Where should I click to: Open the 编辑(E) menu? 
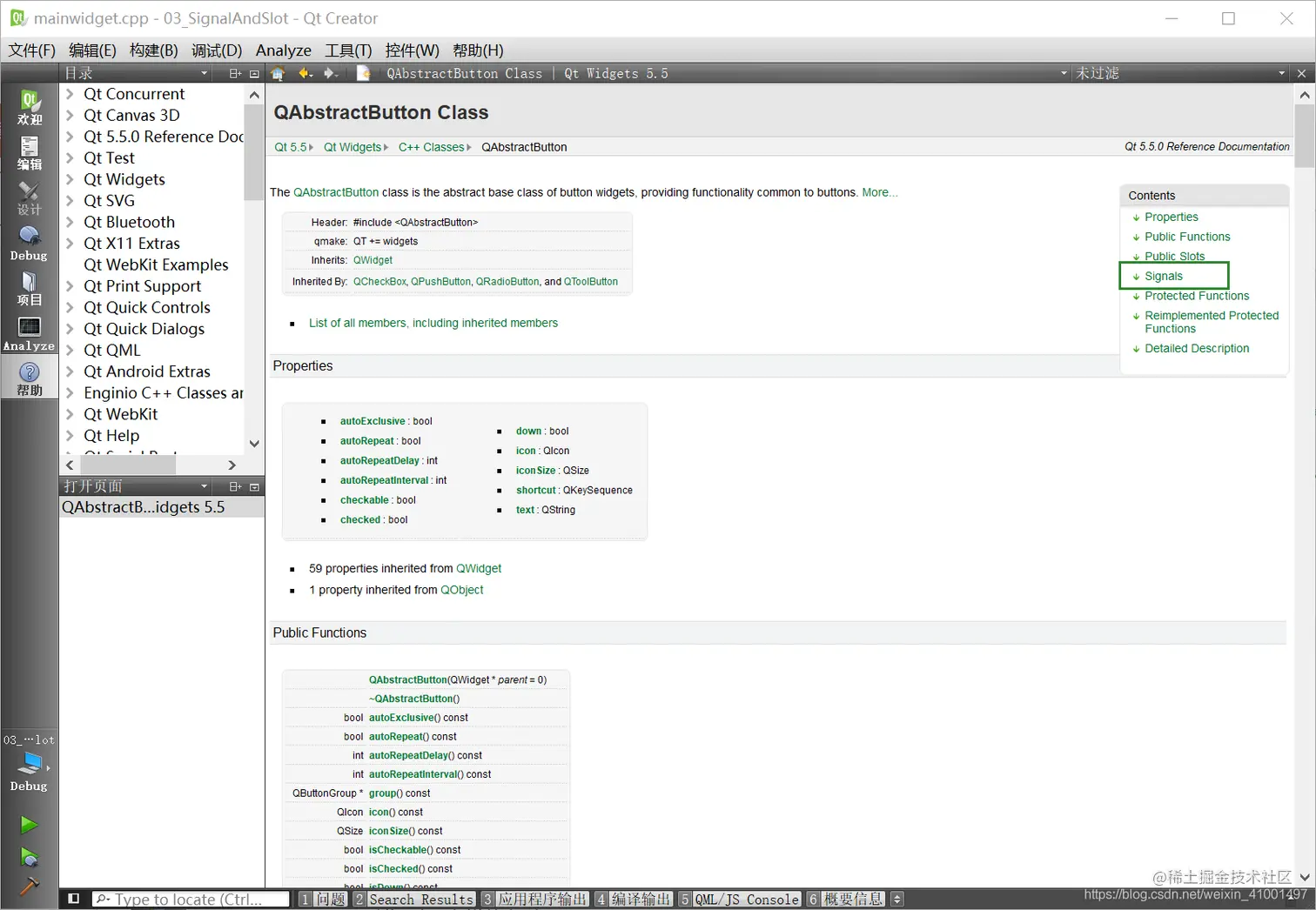coord(92,50)
